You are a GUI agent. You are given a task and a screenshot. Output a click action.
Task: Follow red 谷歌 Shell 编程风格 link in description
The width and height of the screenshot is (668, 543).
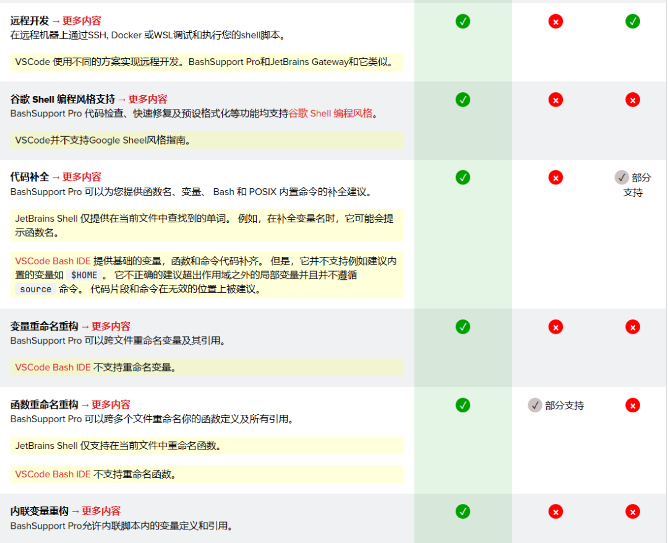coord(330,113)
